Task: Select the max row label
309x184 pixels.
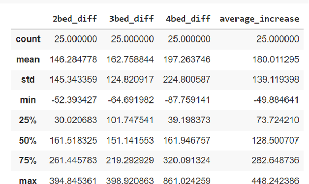Action: click(x=28, y=181)
